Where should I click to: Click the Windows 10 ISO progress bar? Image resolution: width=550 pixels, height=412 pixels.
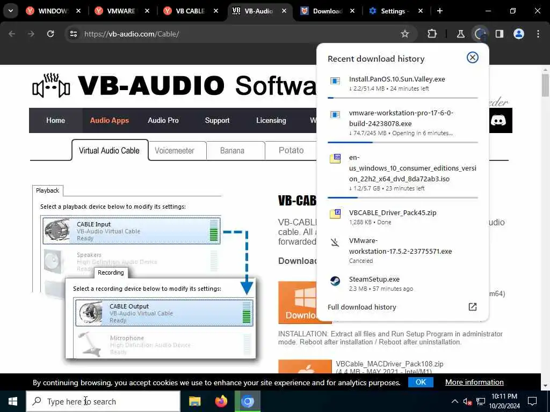pos(403,197)
